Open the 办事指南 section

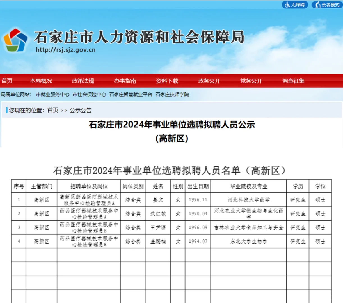(125, 81)
